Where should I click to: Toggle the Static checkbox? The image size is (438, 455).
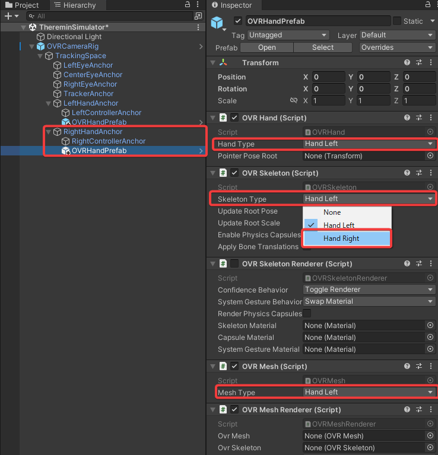coord(397,21)
